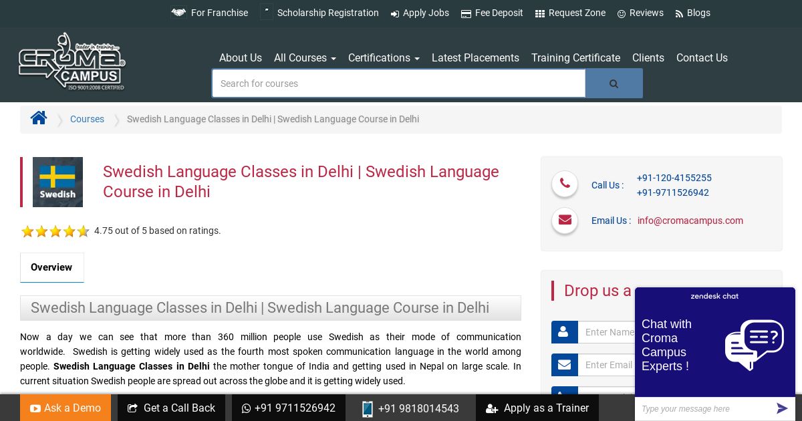
Task: Click the phone icon beside Call Us
Action: (565, 184)
